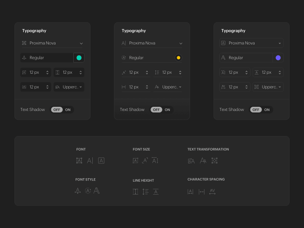Click the AV spacing icon in purple-swatch panel
The image size is (304, 228).
pyautogui.click(x=223, y=87)
